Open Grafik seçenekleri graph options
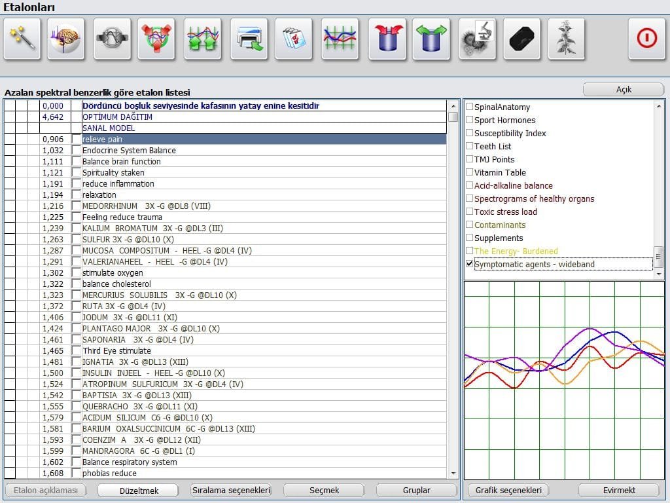This screenshot has height=503, width=670. (507, 490)
